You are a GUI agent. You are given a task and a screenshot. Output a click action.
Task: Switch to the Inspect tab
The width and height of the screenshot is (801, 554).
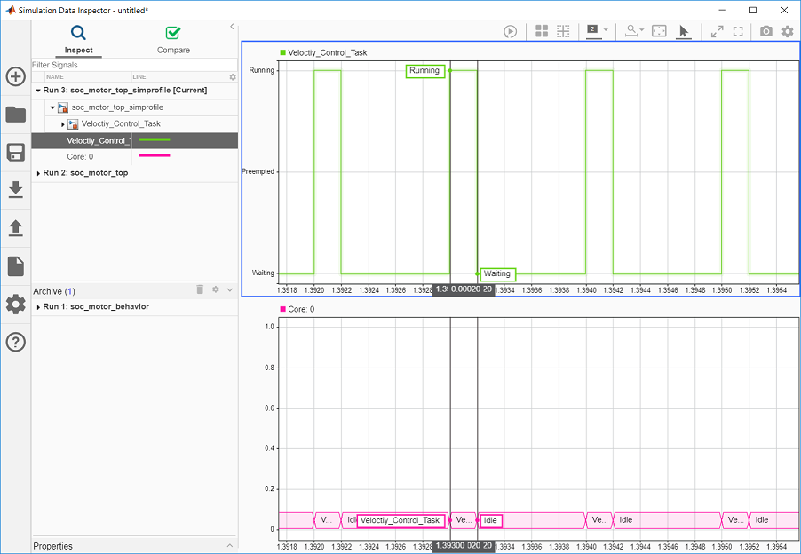(79, 39)
